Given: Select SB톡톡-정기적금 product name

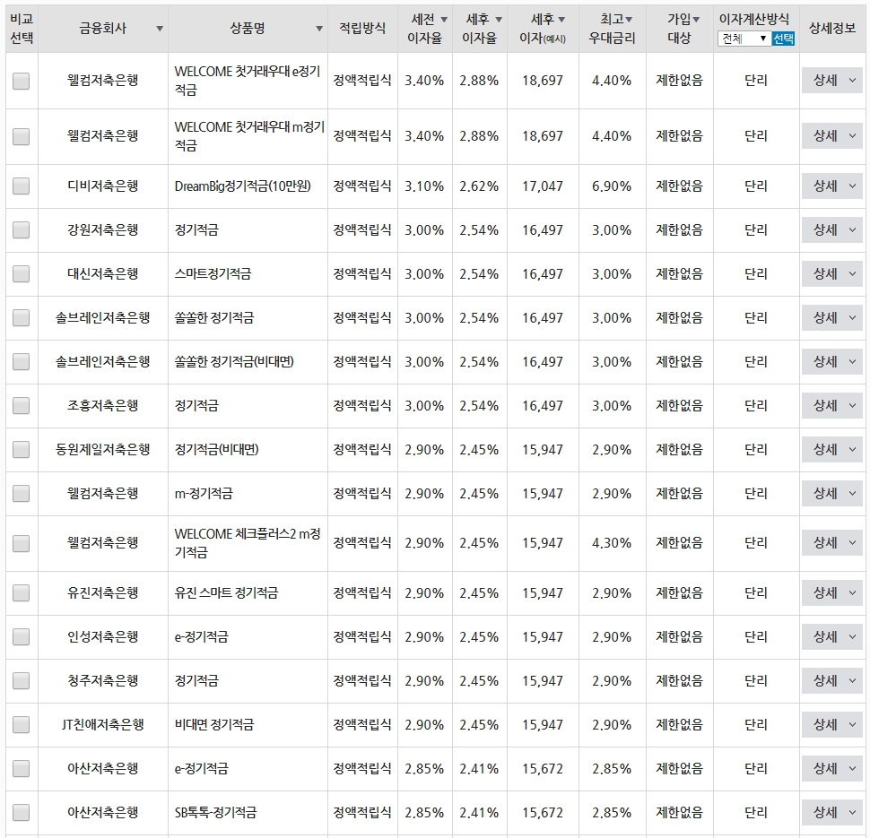Looking at the screenshot, I should (x=215, y=813).
